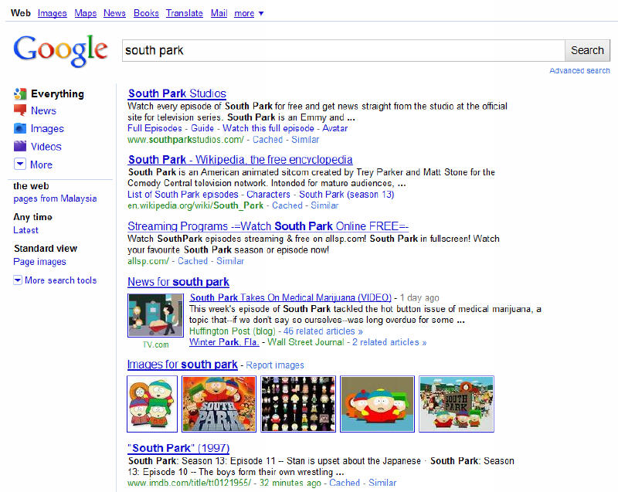Open Translate in the top navigation bar

click(x=185, y=13)
